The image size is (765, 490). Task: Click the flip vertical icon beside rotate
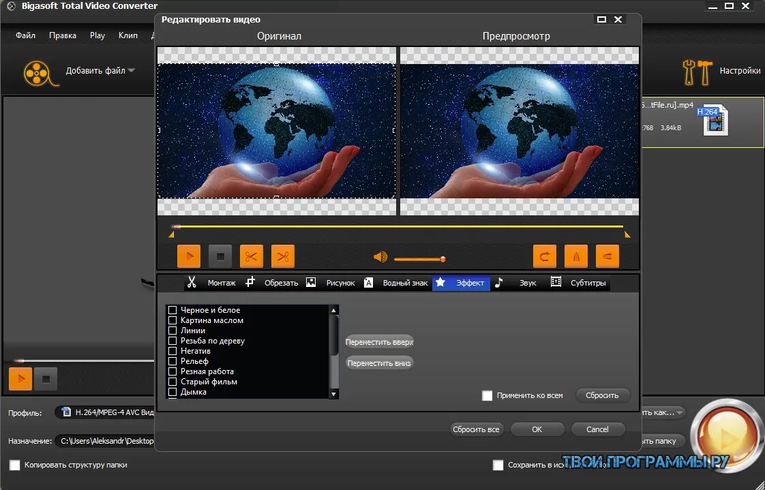(x=576, y=256)
